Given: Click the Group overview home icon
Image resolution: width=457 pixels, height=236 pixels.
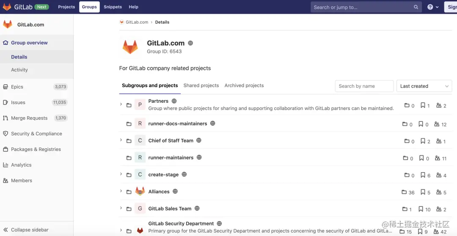Looking at the screenshot, I should (5, 43).
